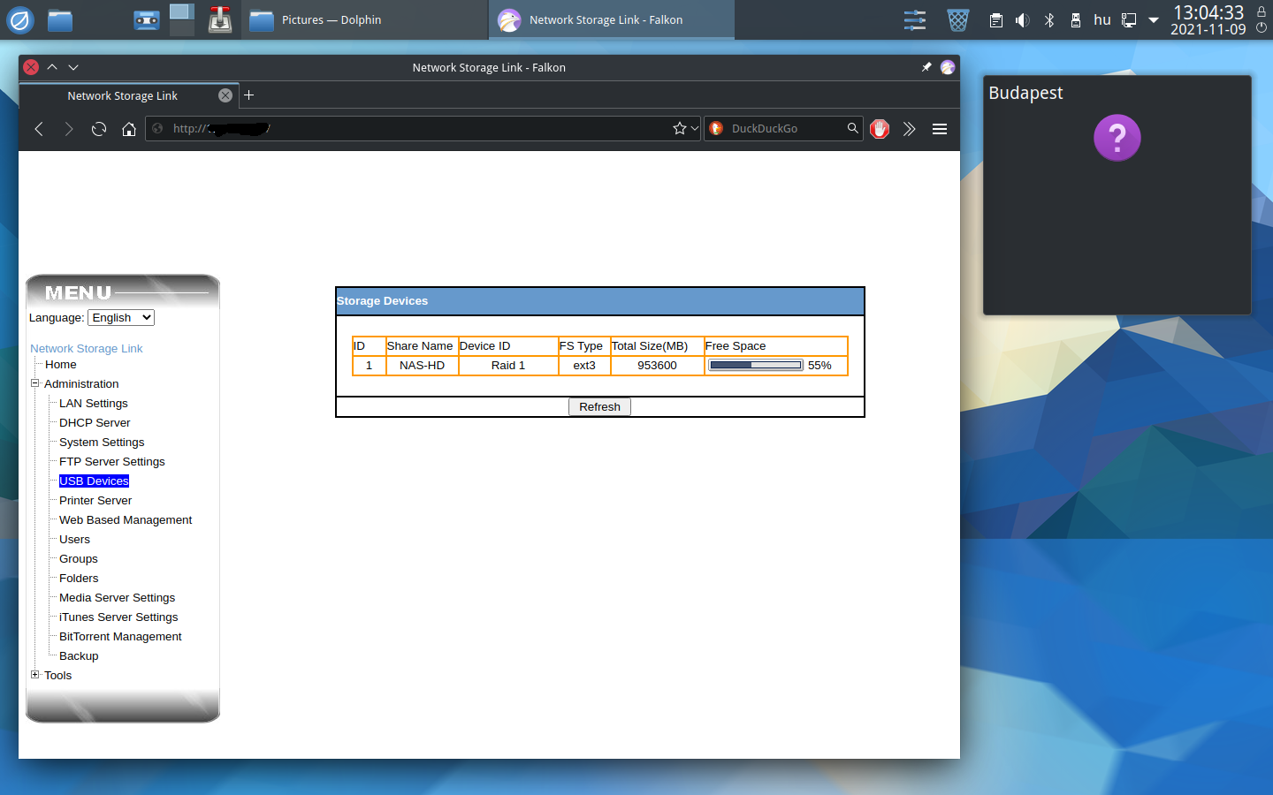
Task: Open the Folders page
Action: point(79,579)
